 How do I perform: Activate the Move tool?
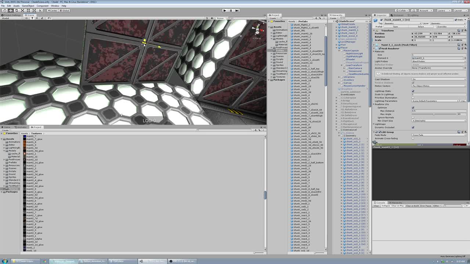pyautogui.click(x=11, y=11)
